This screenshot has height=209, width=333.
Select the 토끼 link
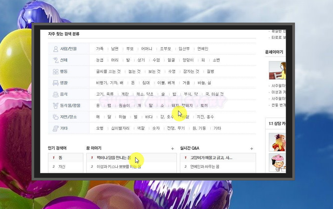204,105
